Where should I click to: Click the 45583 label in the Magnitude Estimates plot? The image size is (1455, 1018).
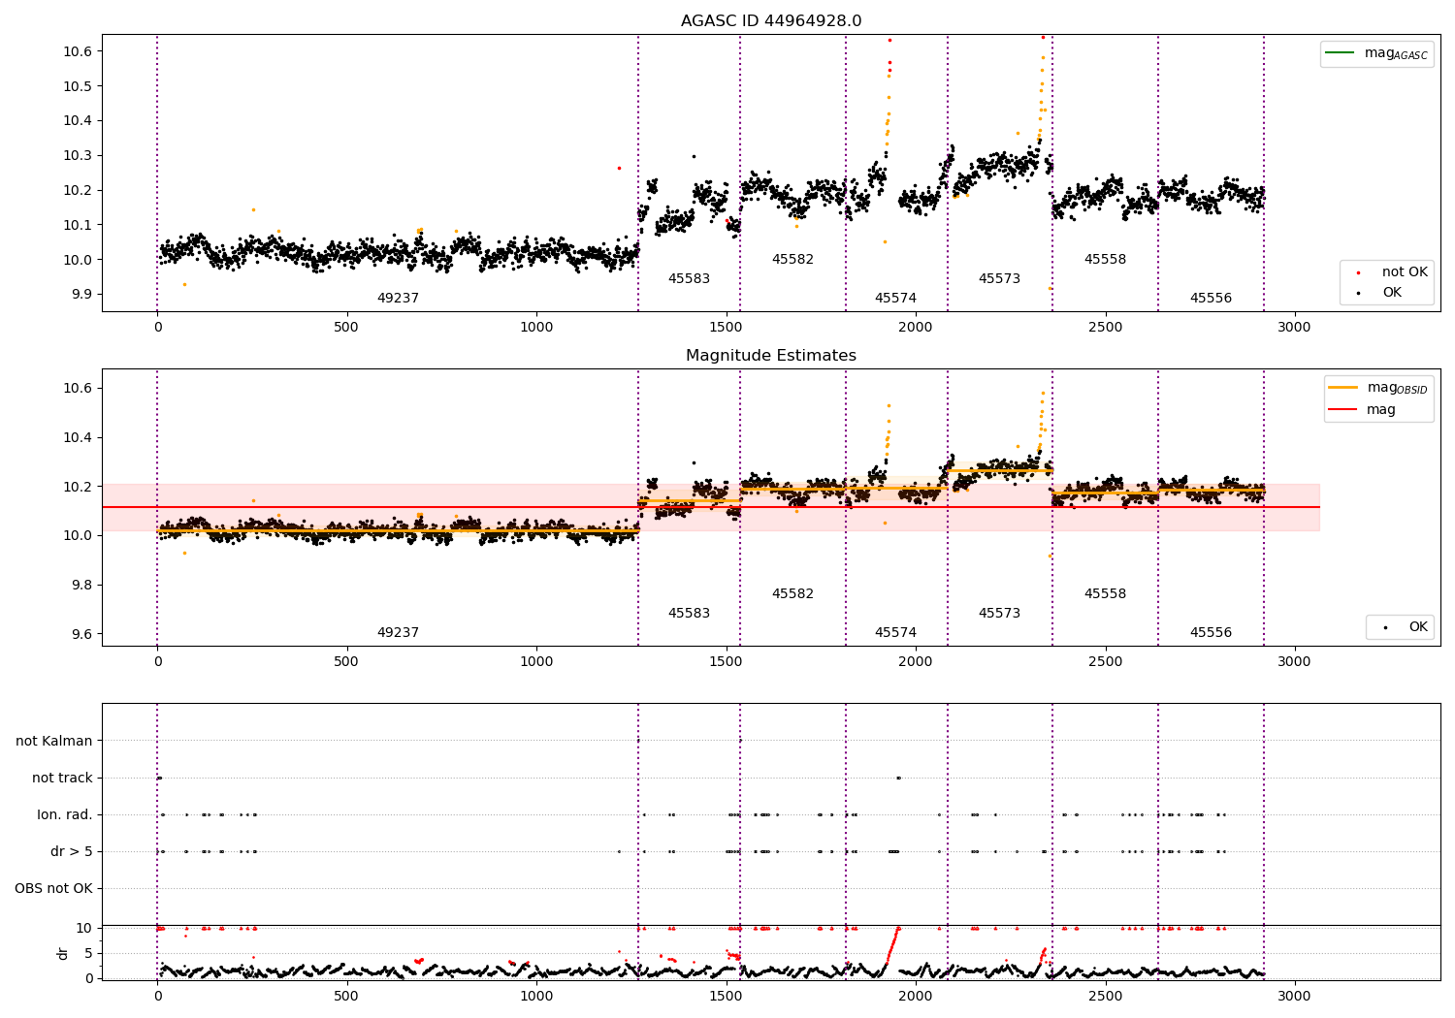coord(689,614)
